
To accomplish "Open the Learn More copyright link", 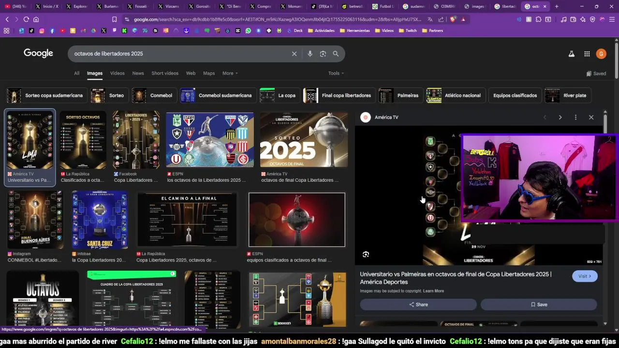I will coord(433,291).
